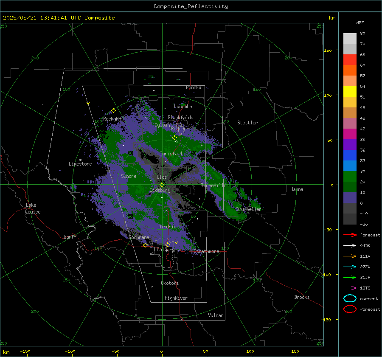Image resolution: width=382 pixels, height=357 pixels.
Task: Select the Cochrane city label
Action: pos(139,237)
